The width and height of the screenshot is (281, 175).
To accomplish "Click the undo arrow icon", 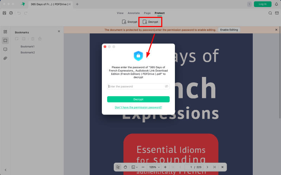I will pyautogui.click(x=19, y=13).
